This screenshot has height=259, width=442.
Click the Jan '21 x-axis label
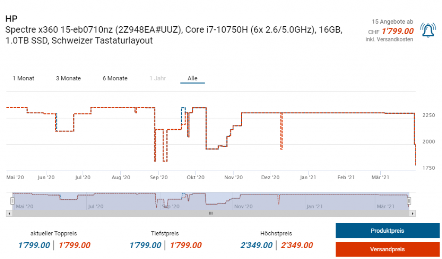308,178
